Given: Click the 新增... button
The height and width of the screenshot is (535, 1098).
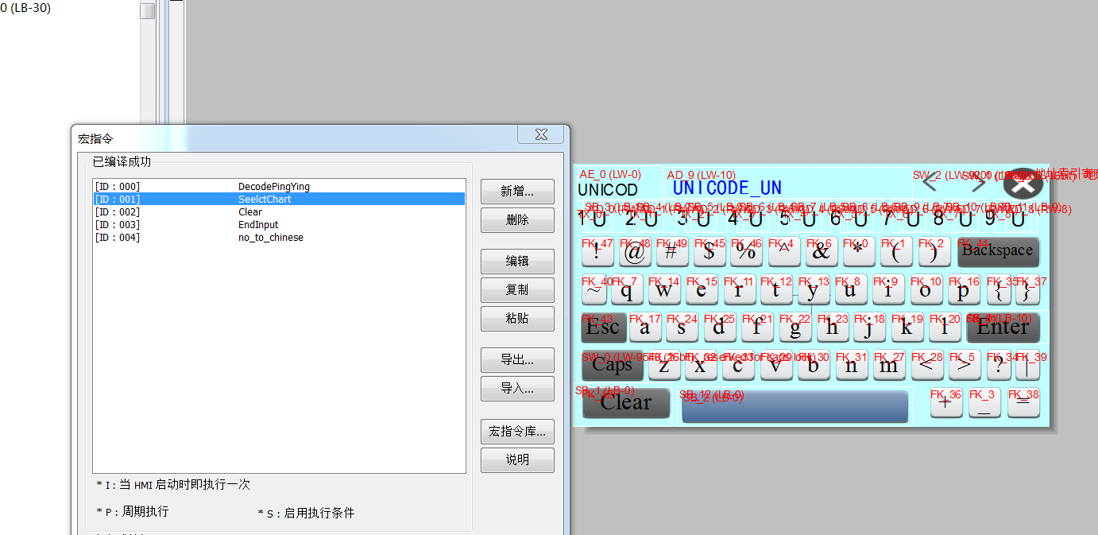Looking at the screenshot, I should [x=517, y=192].
